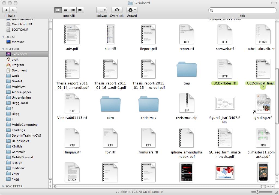This screenshot has height=195, width=279.
Task: Select the figure1_iso13407.PNG thumbnail
Action: [x=225, y=103]
